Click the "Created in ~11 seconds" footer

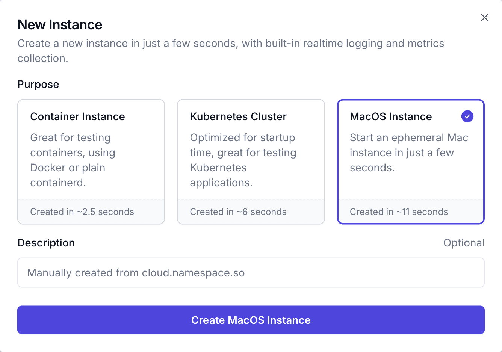[x=399, y=212]
